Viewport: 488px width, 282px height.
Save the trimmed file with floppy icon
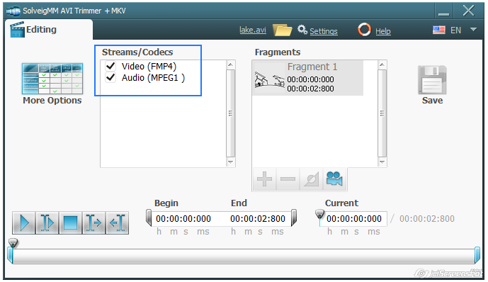pyautogui.click(x=432, y=80)
